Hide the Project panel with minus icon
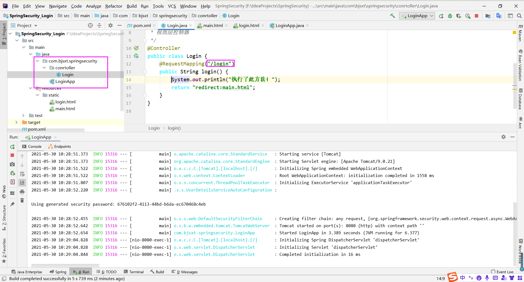 pyautogui.click(x=120, y=25)
